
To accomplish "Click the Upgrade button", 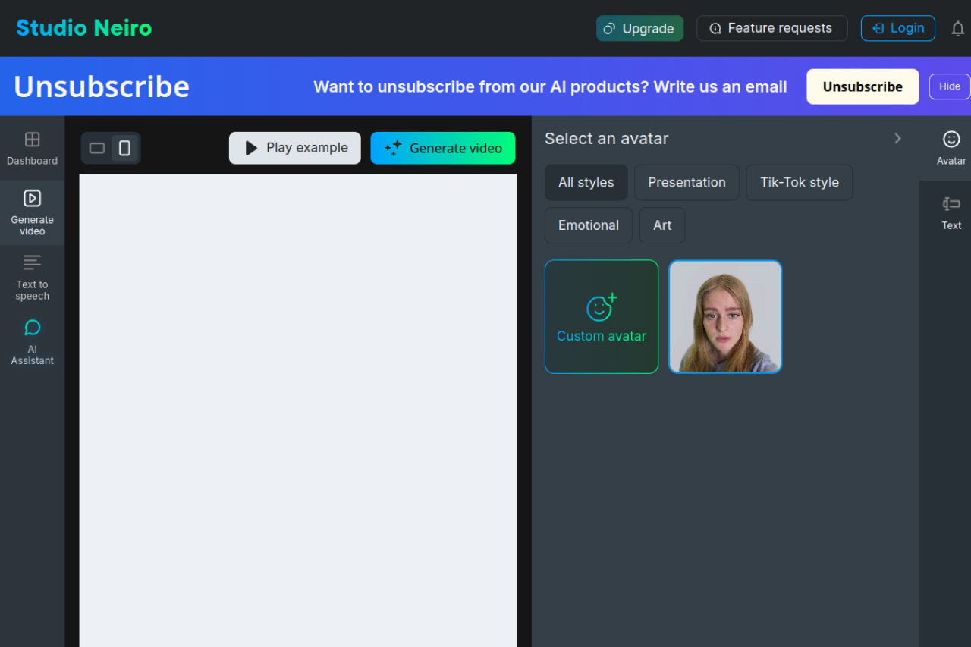I will point(639,28).
